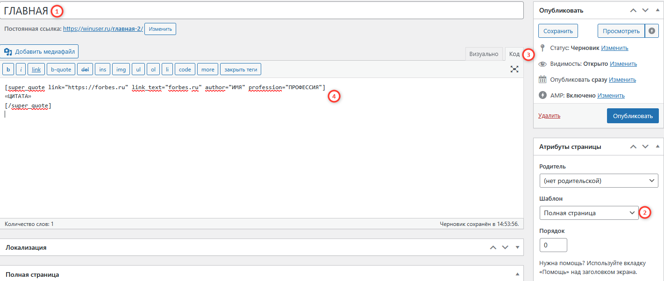Viewport: 664px width, 281px height.
Task: Click 'Добавить медиафайл' button
Action: 39,51
